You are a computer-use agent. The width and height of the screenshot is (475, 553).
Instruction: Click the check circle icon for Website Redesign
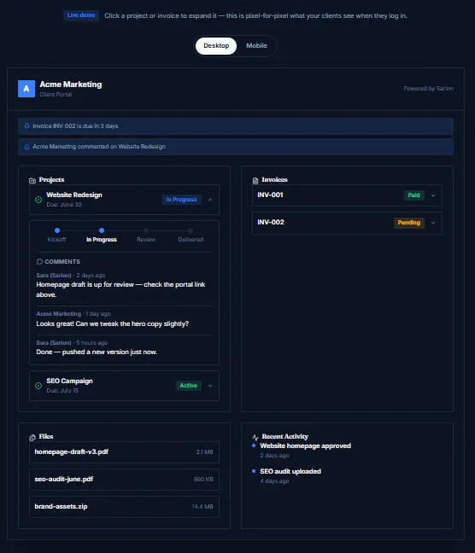point(38,200)
